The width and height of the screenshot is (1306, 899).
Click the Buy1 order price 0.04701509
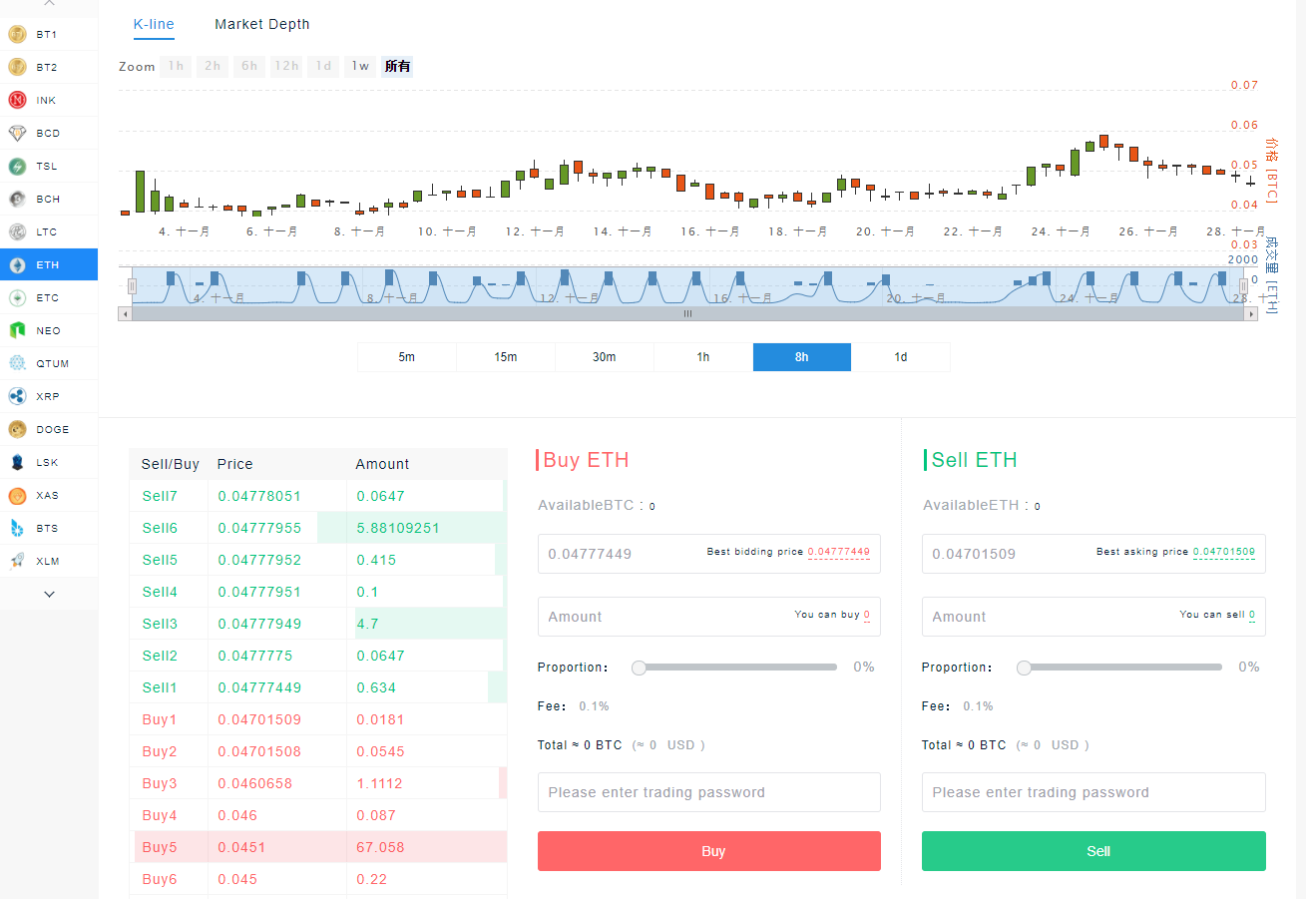[x=259, y=719]
